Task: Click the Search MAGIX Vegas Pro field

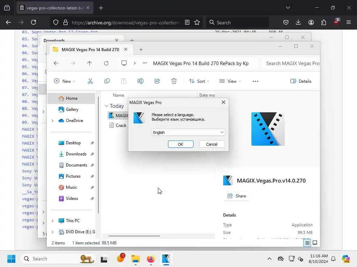Action: click(x=293, y=63)
